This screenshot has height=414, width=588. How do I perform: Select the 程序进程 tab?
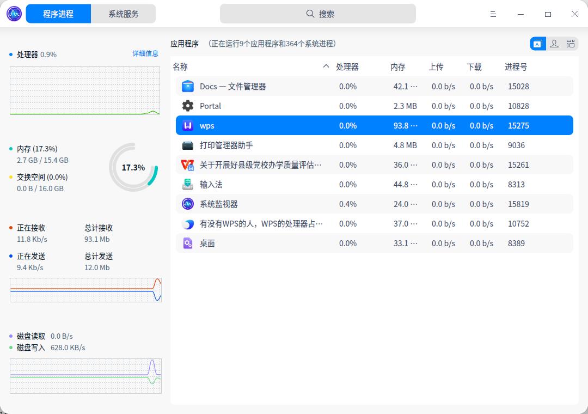pyautogui.click(x=58, y=14)
